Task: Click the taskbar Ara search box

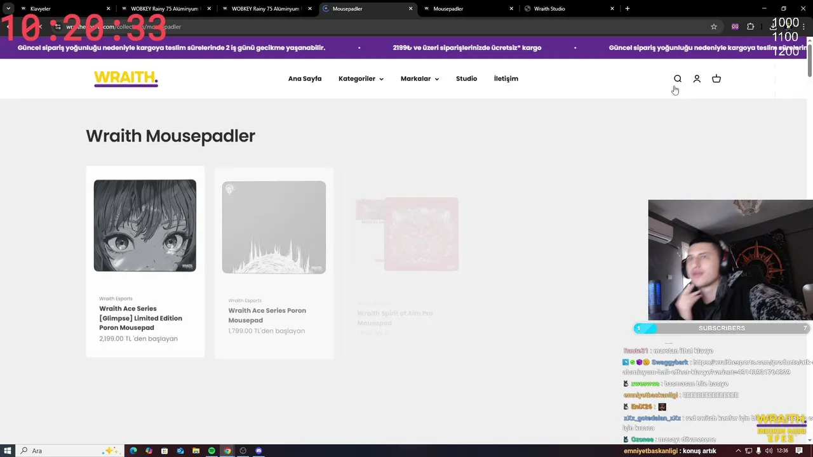Action: pos(69,451)
